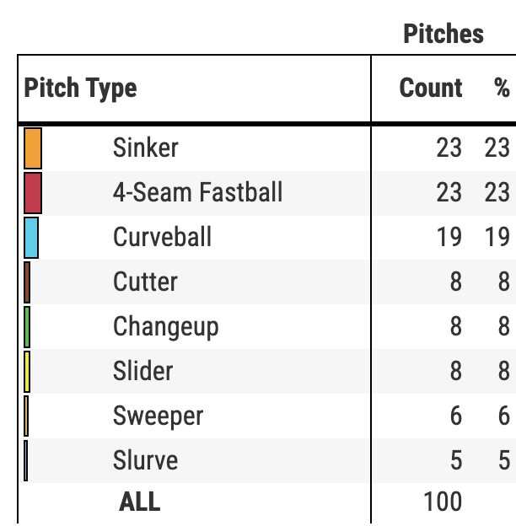Click the Pitches group header
Screen dimensions: 516x526
(x=443, y=34)
